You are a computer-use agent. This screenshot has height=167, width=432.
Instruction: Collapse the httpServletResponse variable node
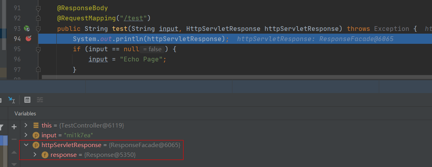click(26, 145)
